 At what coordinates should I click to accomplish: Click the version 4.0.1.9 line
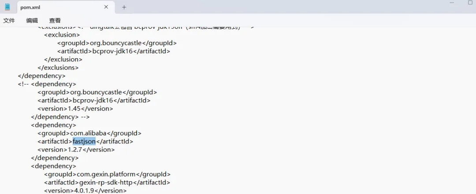[x=86, y=190]
